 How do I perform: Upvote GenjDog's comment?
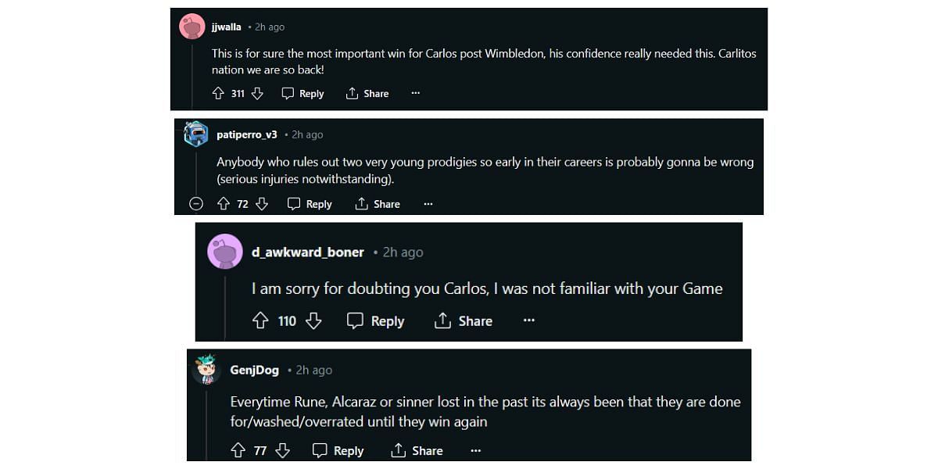pyautogui.click(x=238, y=450)
